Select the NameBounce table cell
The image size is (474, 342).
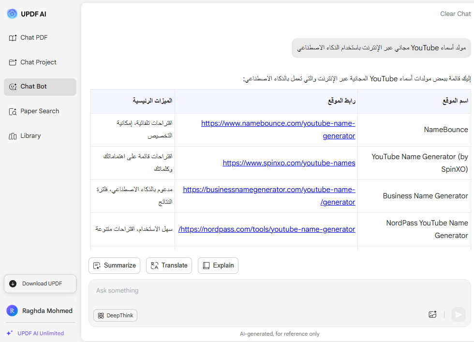414,130
